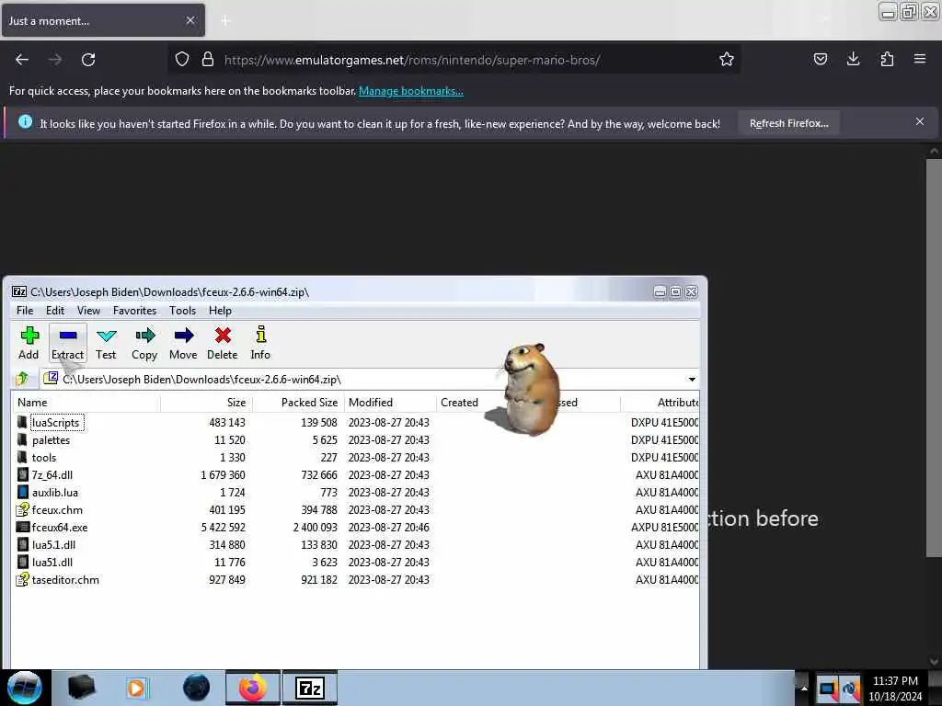The height and width of the screenshot is (706, 942).
Task: Expand the 7-Zip address path dropdown
Action: [692, 380]
